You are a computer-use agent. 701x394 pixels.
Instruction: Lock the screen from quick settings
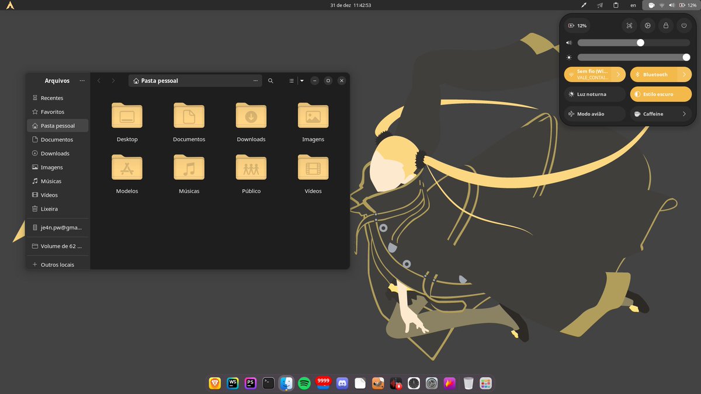click(x=665, y=26)
